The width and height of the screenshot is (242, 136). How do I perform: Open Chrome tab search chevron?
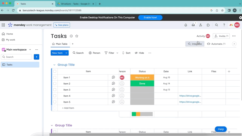[x=240, y=4]
